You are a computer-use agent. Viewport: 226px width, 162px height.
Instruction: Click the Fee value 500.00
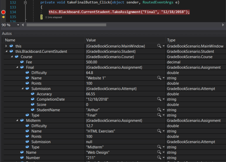[92, 62]
